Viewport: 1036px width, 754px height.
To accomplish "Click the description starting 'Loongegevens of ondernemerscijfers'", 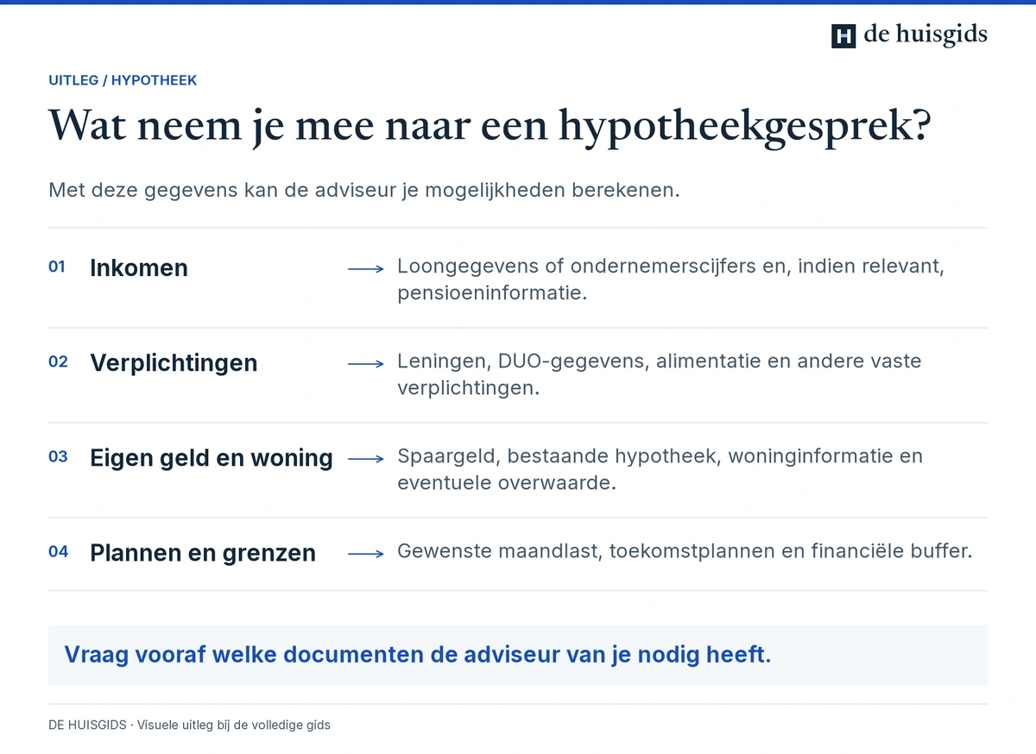I will point(671,280).
